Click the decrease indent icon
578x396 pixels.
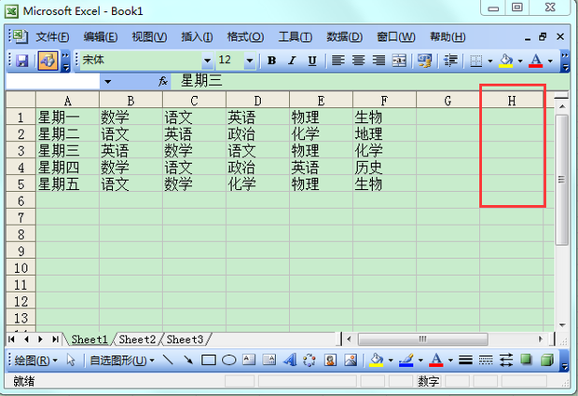pyautogui.click(x=450, y=61)
